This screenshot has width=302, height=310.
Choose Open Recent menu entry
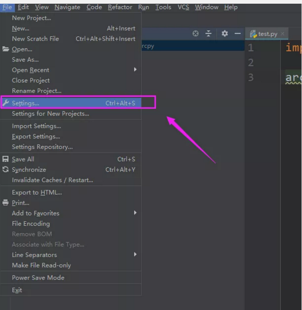pos(71,70)
